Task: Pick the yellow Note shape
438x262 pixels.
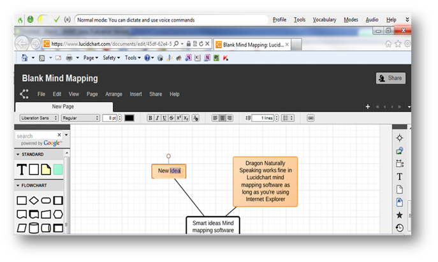Action: [46, 170]
